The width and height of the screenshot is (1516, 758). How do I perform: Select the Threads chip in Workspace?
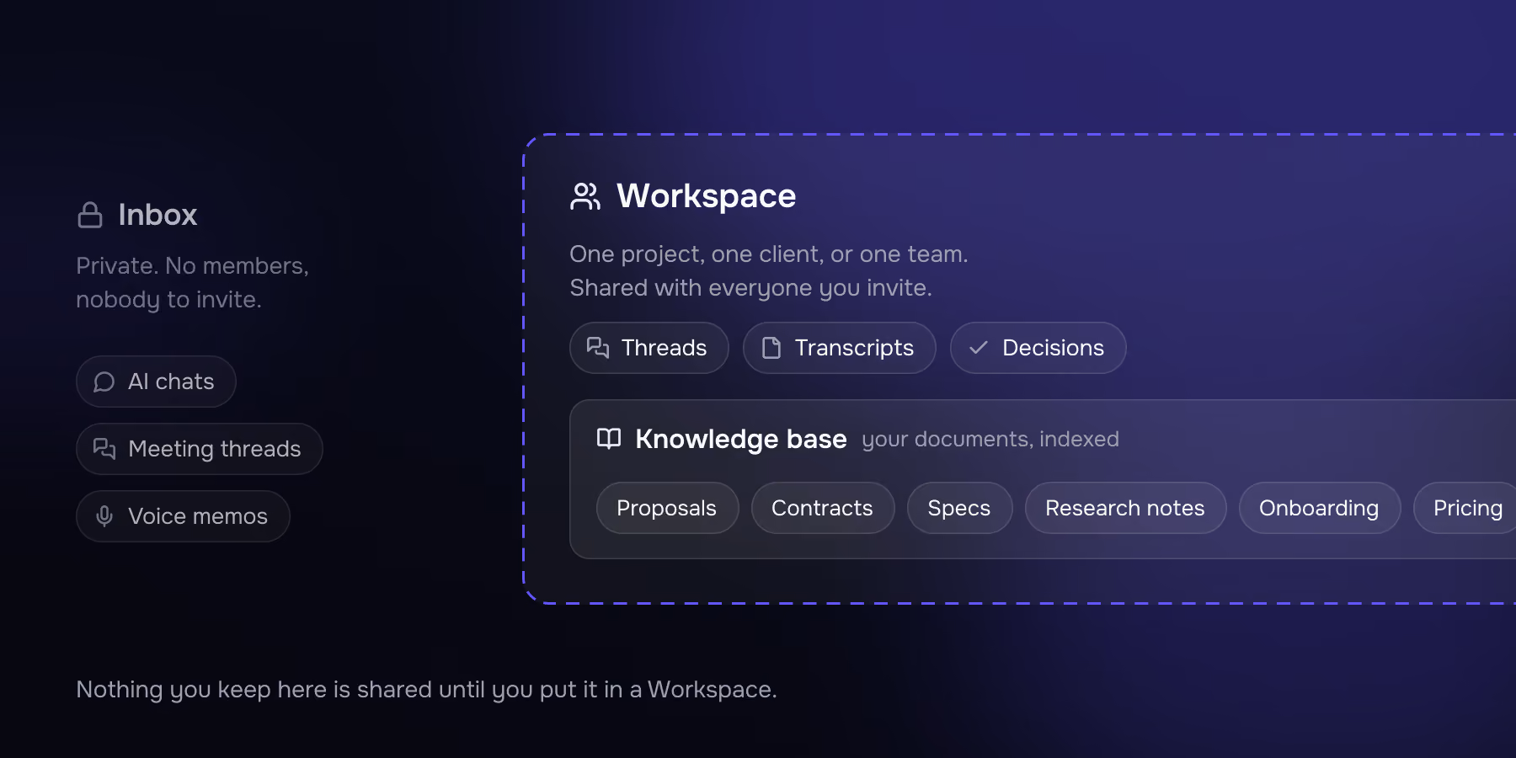coord(649,348)
